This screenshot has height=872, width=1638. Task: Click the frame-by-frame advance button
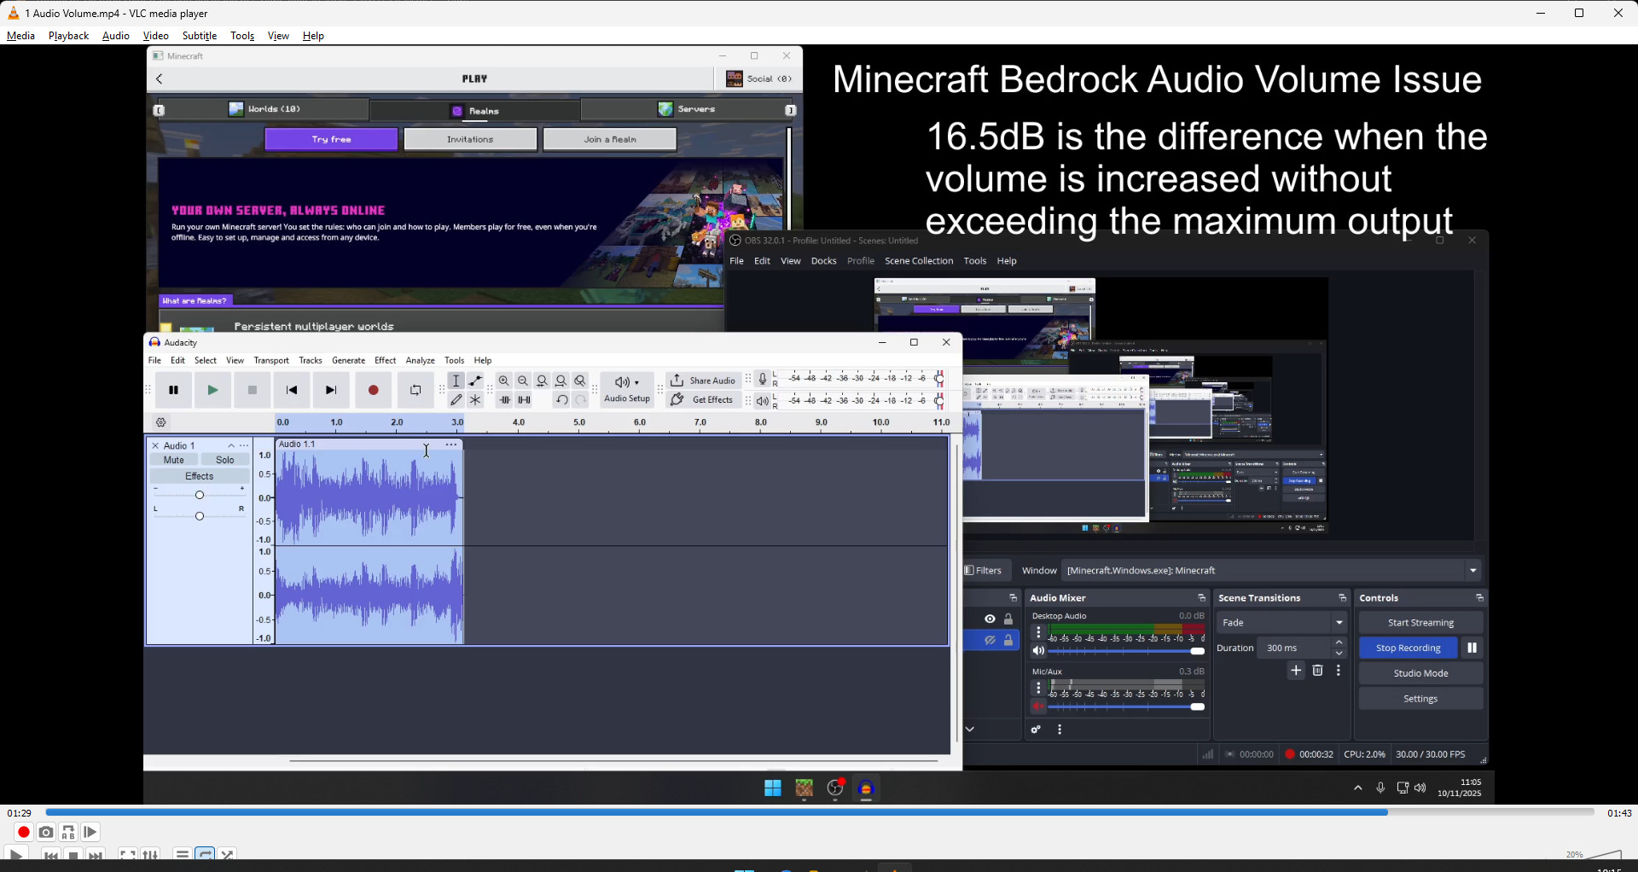pos(90,832)
